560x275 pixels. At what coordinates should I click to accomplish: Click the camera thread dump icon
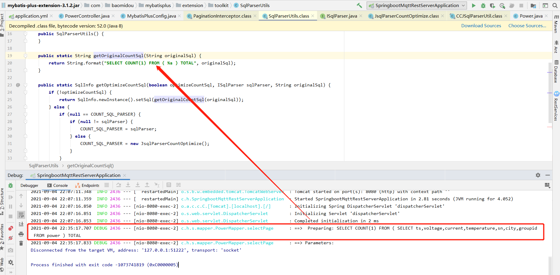11,250
